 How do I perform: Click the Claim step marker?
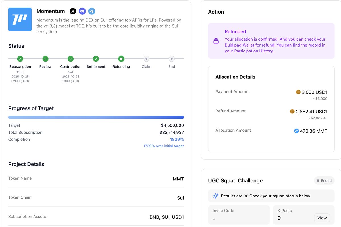point(146,59)
